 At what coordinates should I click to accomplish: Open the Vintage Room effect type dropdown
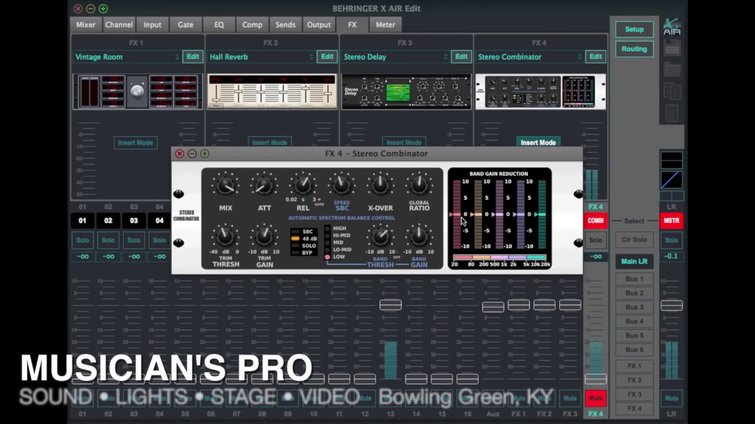point(126,57)
